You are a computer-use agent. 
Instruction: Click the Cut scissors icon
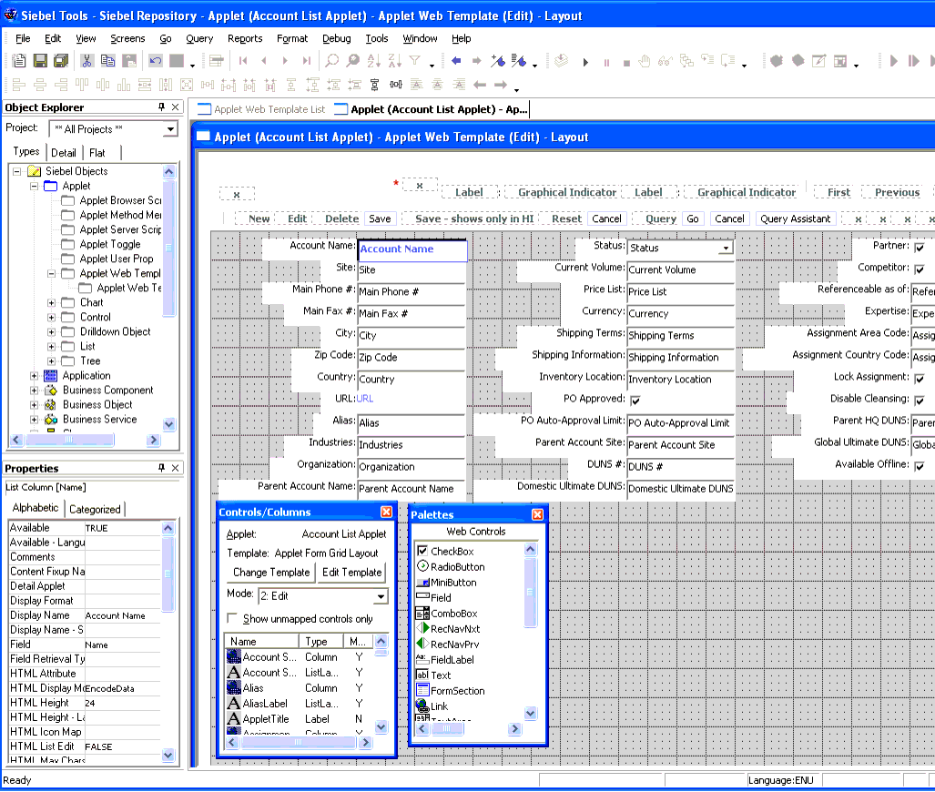(87, 61)
